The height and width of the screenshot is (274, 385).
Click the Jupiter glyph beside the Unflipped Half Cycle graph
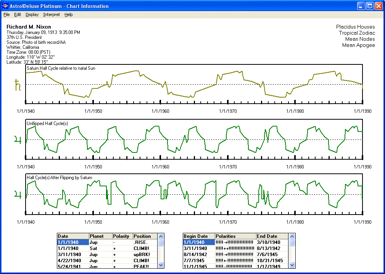click(x=17, y=140)
